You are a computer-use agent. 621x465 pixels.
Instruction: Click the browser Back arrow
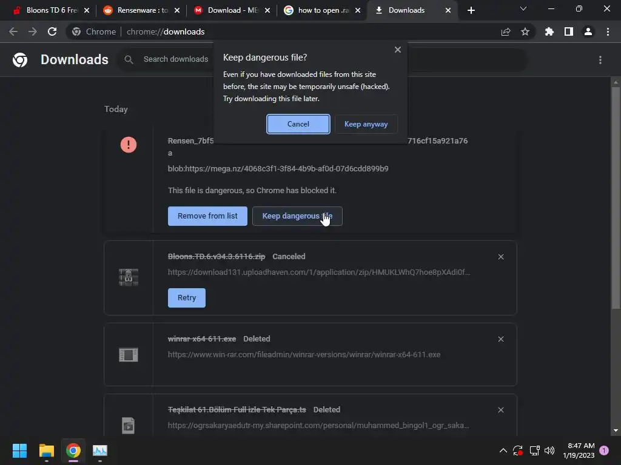[13, 31]
